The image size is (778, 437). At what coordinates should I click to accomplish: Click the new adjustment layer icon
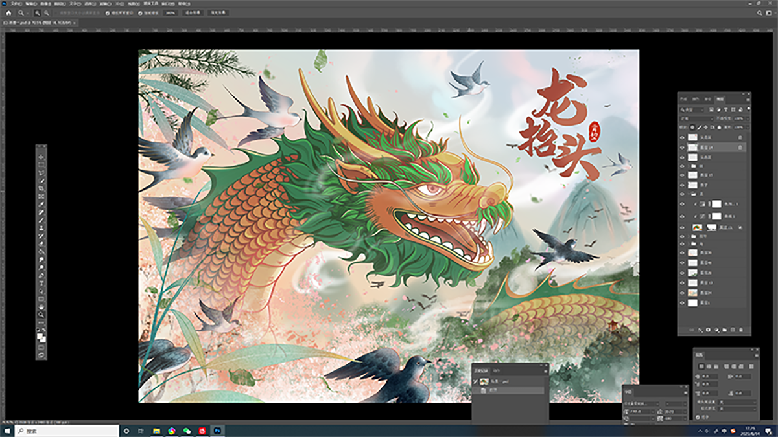click(x=717, y=330)
